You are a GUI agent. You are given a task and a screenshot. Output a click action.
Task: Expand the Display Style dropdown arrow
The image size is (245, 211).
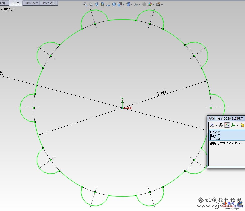pos(131,5)
